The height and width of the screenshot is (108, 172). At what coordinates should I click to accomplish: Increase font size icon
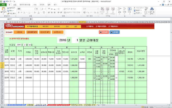tap(42, 9)
